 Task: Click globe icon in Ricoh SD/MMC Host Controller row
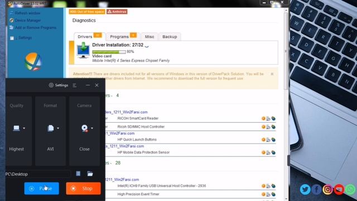273,127
